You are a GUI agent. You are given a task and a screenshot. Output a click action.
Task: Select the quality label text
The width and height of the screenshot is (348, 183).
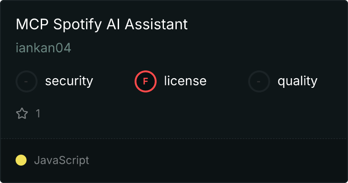(297, 81)
